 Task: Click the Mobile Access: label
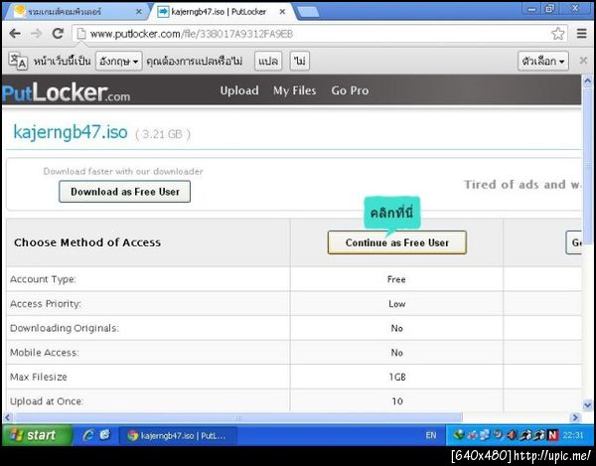point(44,353)
